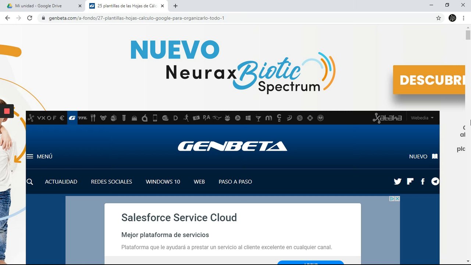This screenshot has width=471, height=265.
Task: Close the Mi unidad Google Drive tab
Action: [80, 6]
